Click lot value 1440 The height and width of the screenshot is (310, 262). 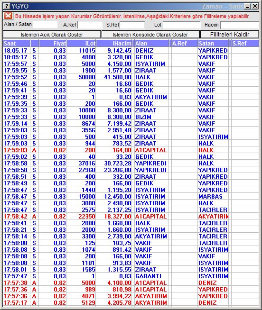point(89,190)
